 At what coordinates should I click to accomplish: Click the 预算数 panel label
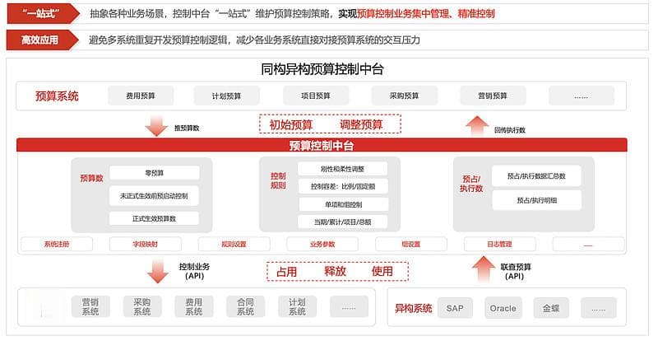tap(91, 178)
